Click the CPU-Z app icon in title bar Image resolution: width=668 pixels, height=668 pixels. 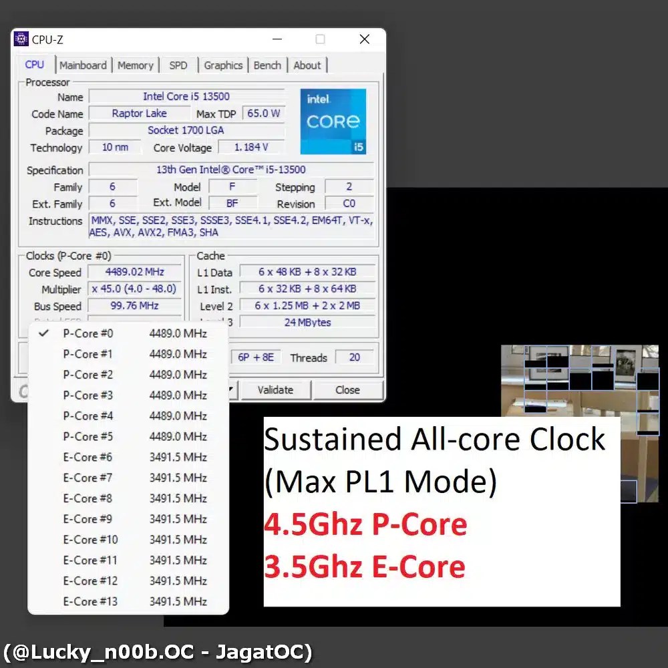[x=21, y=39]
